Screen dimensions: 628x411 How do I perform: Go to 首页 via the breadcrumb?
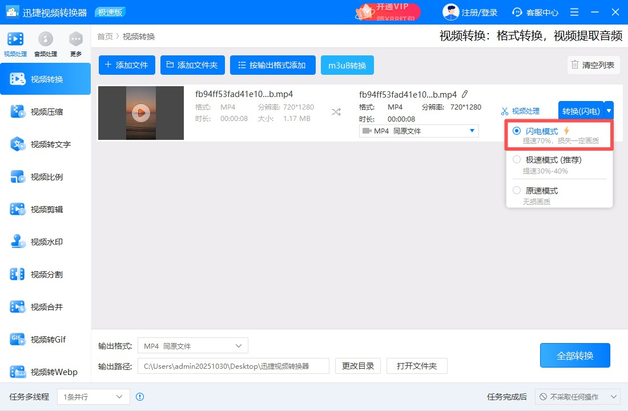point(104,36)
